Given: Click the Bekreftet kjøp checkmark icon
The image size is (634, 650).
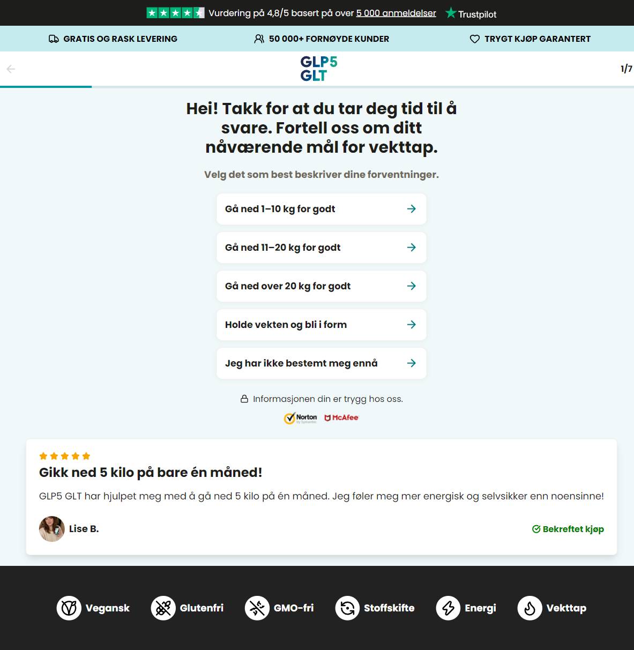Looking at the screenshot, I should click(536, 529).
